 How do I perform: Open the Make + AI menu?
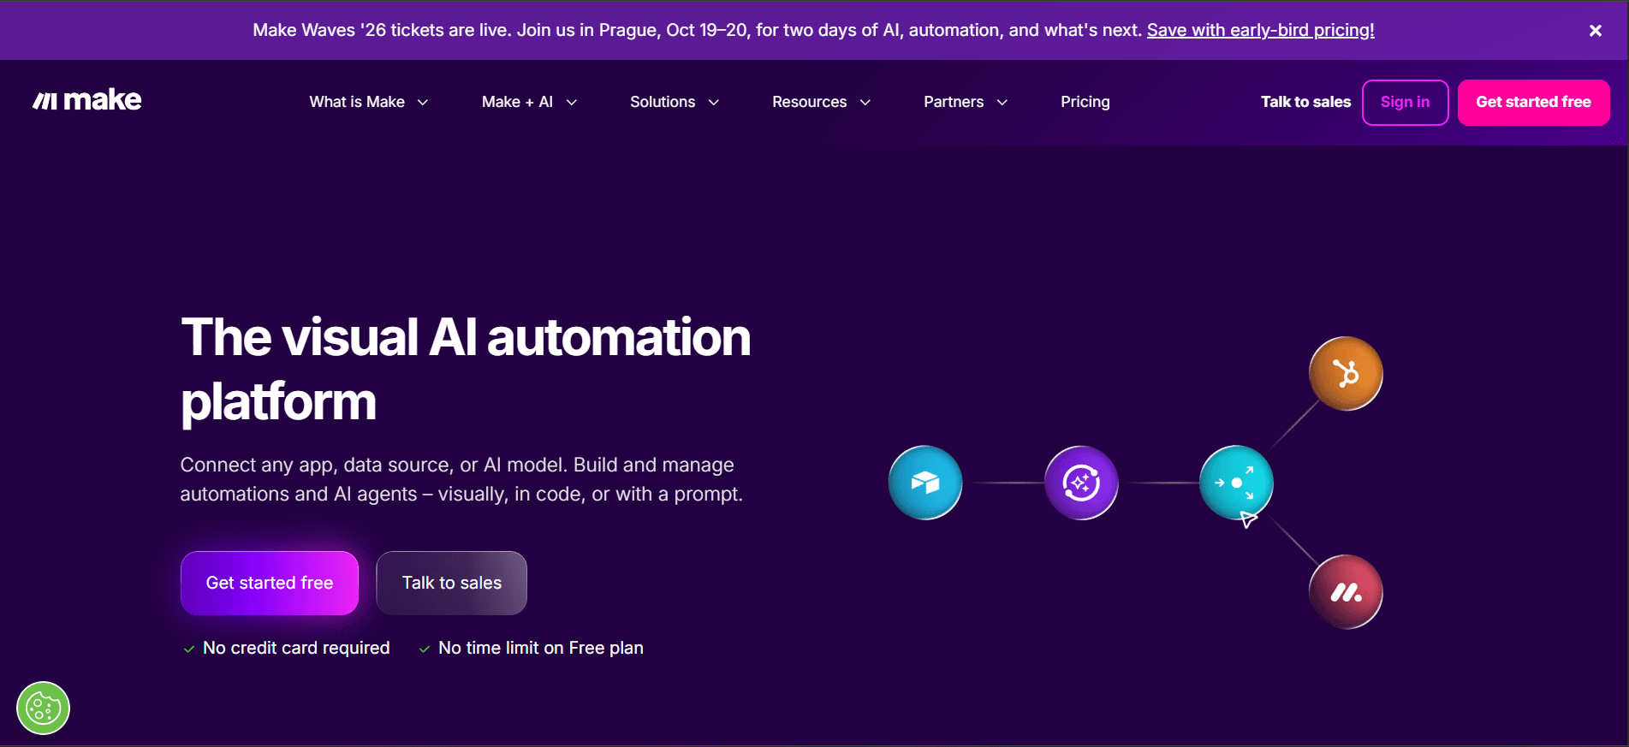pyautogui.click(x=530, y=102)
